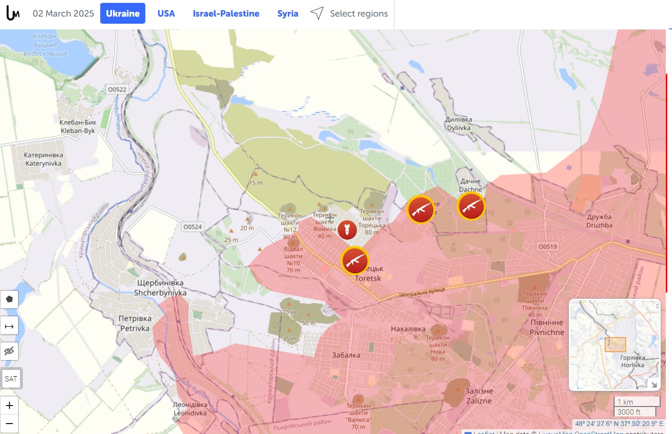Click the Druzhba place label

point(599,225)
